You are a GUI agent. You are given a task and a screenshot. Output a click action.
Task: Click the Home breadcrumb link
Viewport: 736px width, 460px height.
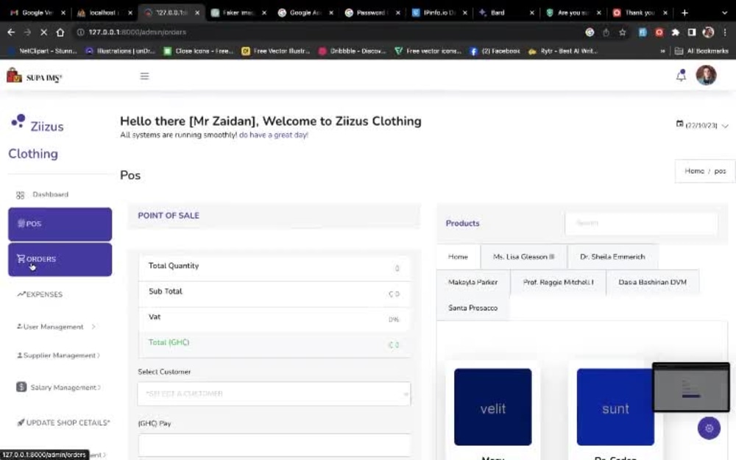point(694,171)
